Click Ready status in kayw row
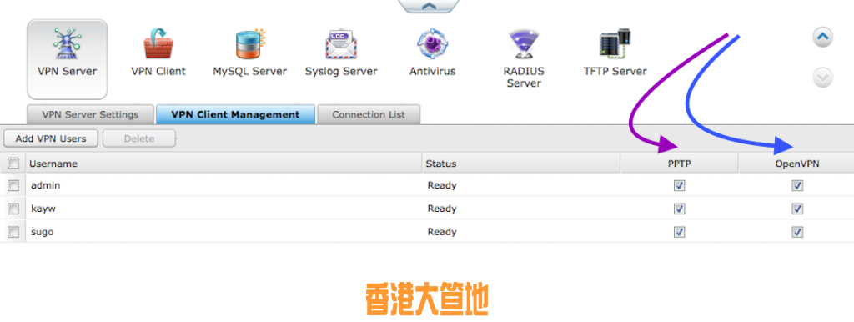This screenshot has height=322, width=854. click(x=442, y=209)
